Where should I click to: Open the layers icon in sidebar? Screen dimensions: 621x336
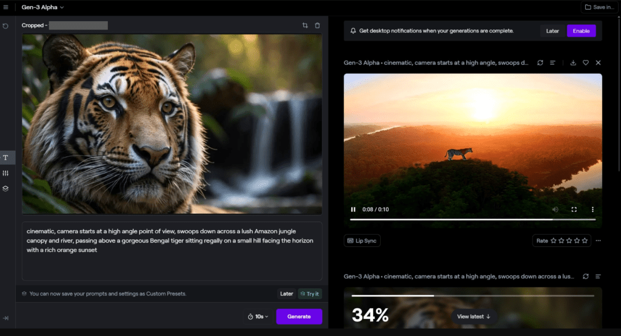(x=6, y=188)
